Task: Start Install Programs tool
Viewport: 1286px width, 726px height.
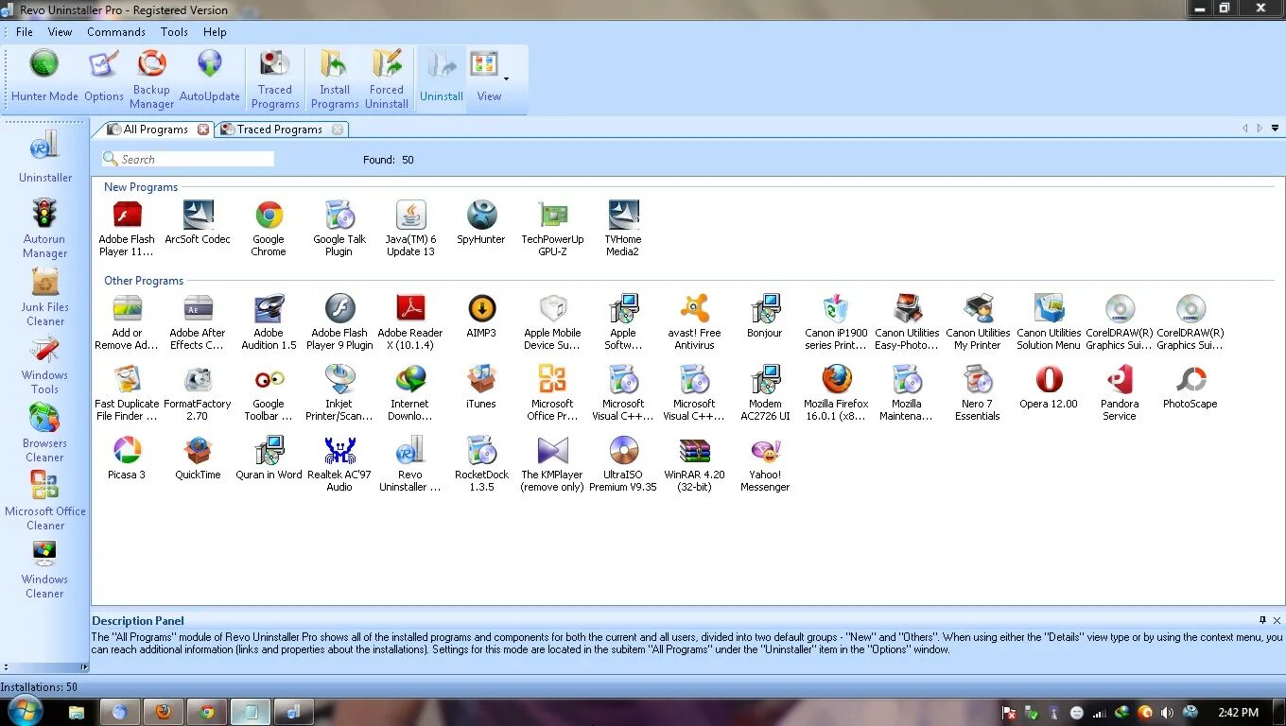Action: (335, 79)
